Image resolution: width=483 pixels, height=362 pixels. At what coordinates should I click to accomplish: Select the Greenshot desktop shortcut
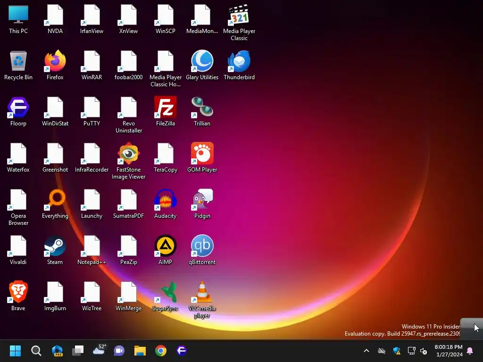55,158
